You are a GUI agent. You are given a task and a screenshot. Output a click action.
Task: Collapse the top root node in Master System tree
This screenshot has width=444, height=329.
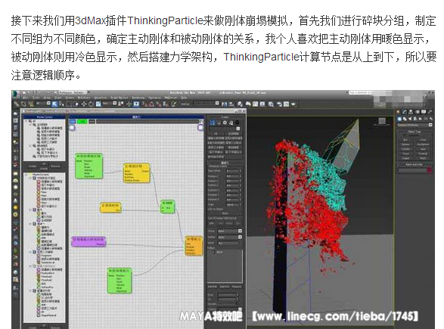click(26, 121)
